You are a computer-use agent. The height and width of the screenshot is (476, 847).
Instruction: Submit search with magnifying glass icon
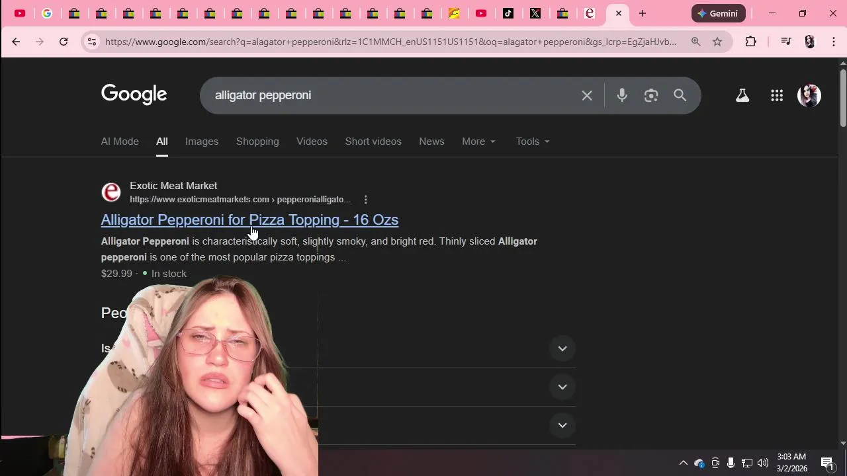click(680, 95)
